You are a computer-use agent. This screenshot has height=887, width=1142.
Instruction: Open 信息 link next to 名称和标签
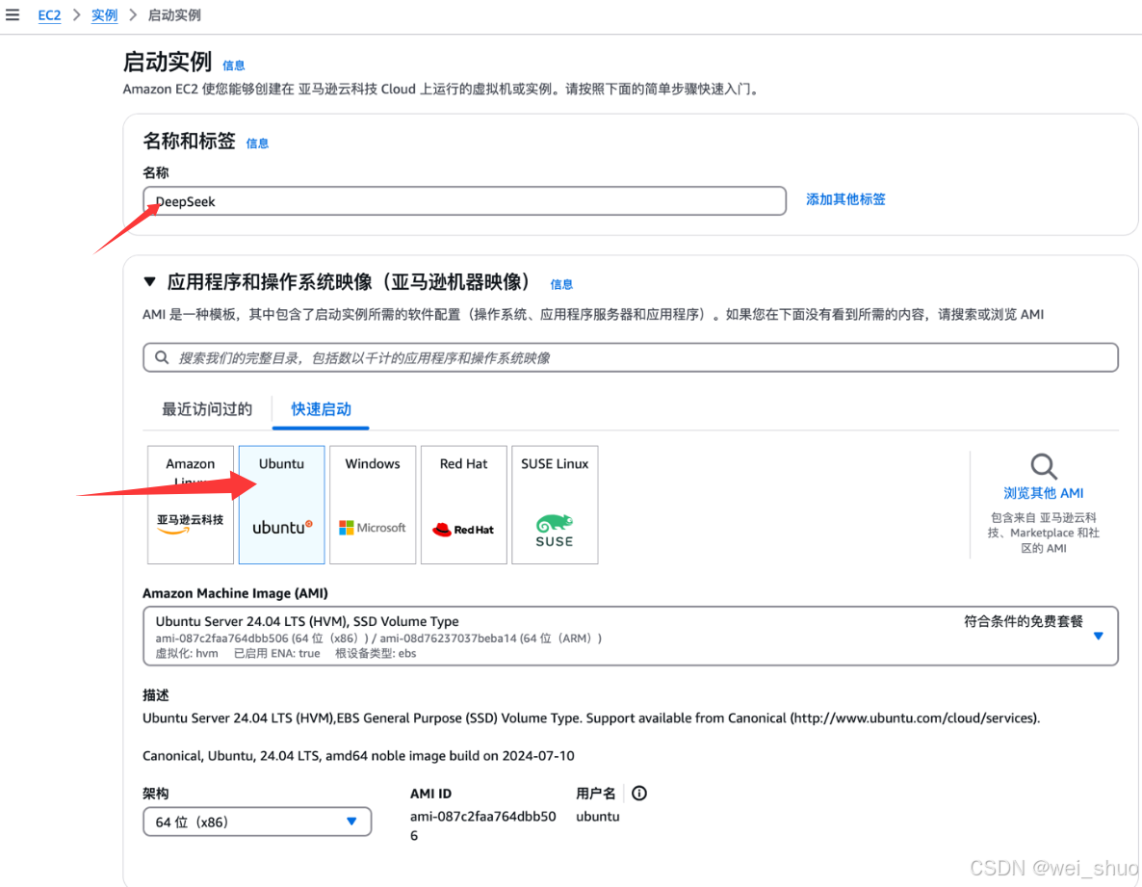257,143
